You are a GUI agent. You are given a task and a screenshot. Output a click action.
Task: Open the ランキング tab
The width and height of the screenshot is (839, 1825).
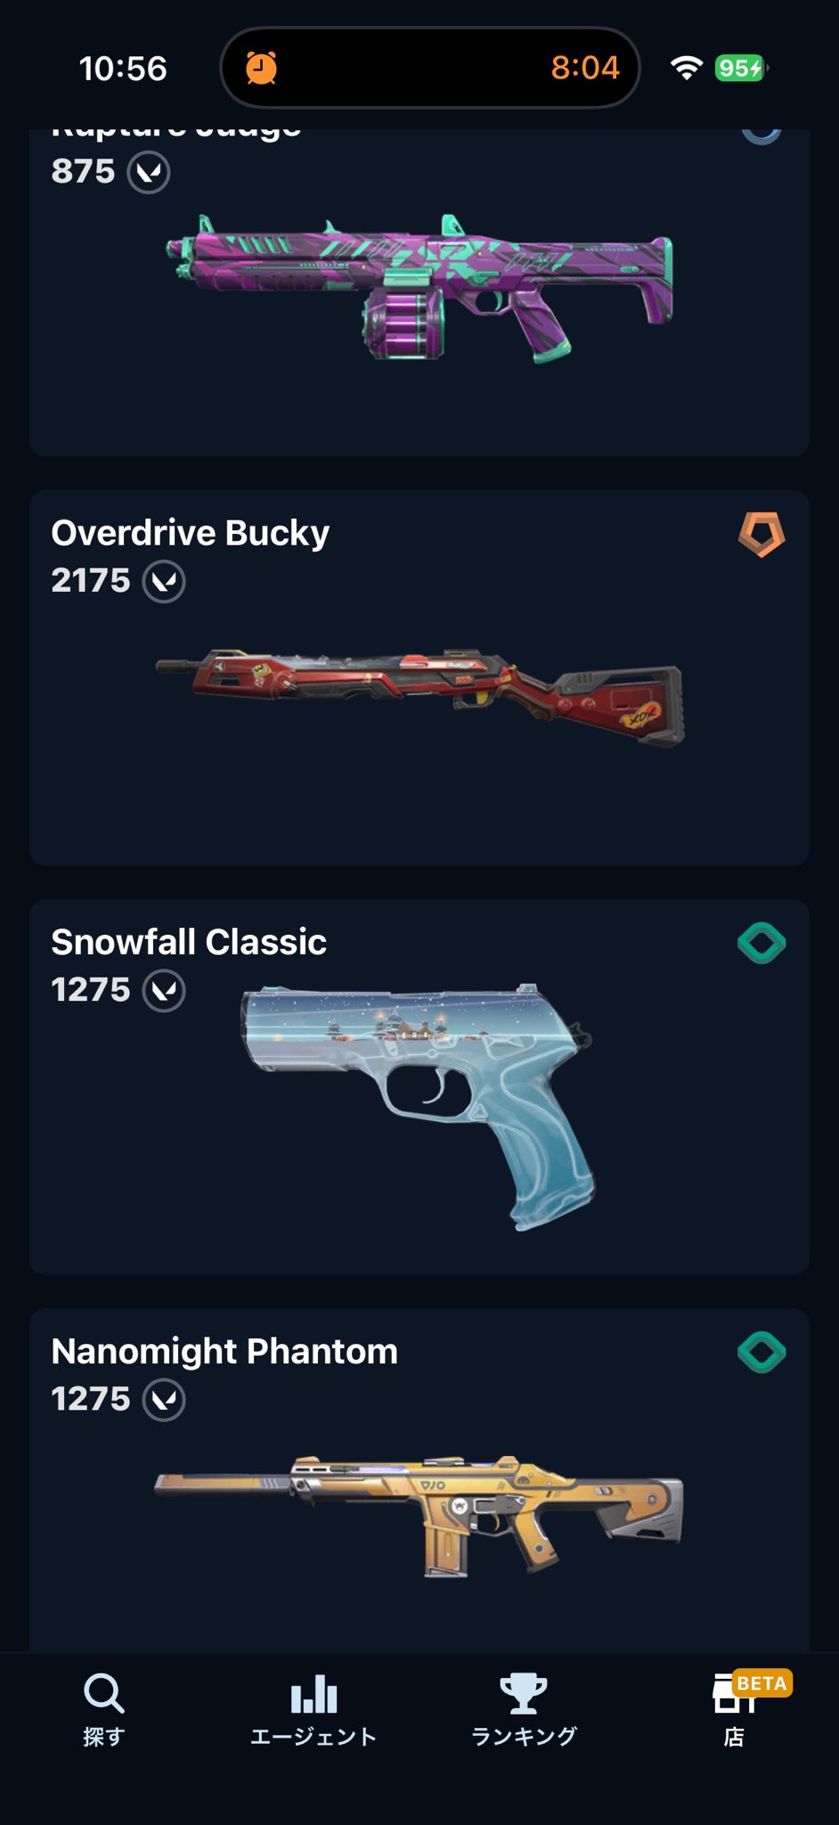click(x=524, y=1712)
